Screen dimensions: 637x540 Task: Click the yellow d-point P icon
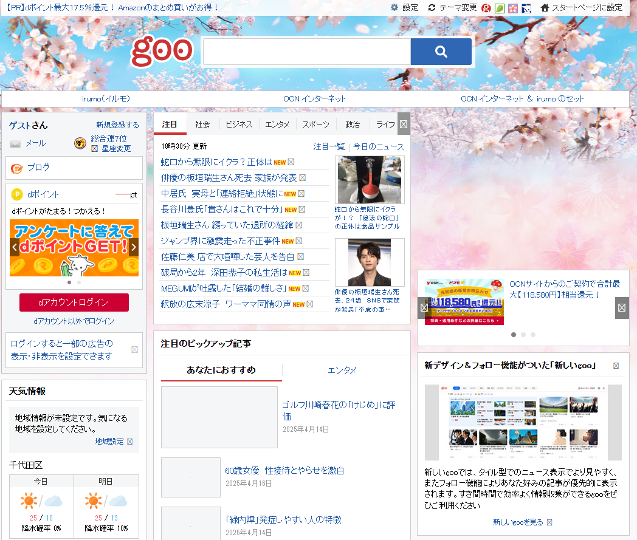16,194
